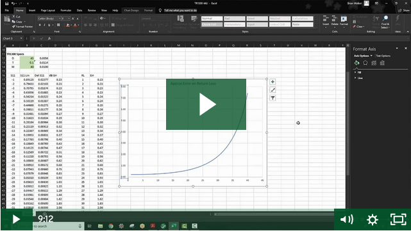Image resolution: width=411 pixels, height=231 pixels.
Task: Switch to the Chart Design ribbon tab
Action: (131, 10)
